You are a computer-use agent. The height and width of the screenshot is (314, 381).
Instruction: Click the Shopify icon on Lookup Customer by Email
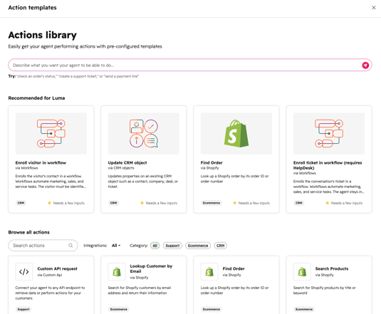point(117,271)
